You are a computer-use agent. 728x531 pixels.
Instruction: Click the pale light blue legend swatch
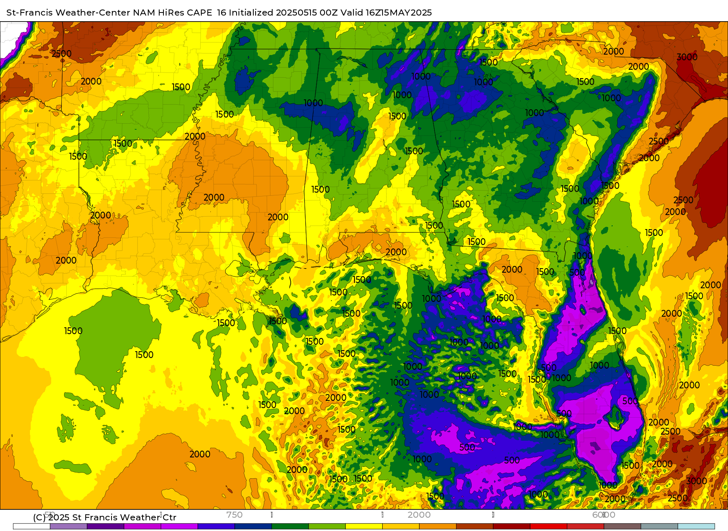click(x=697, y=526)
